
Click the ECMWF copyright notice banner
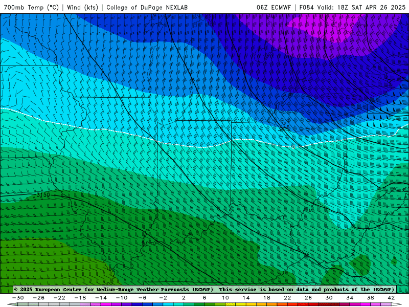click(204, 289)
